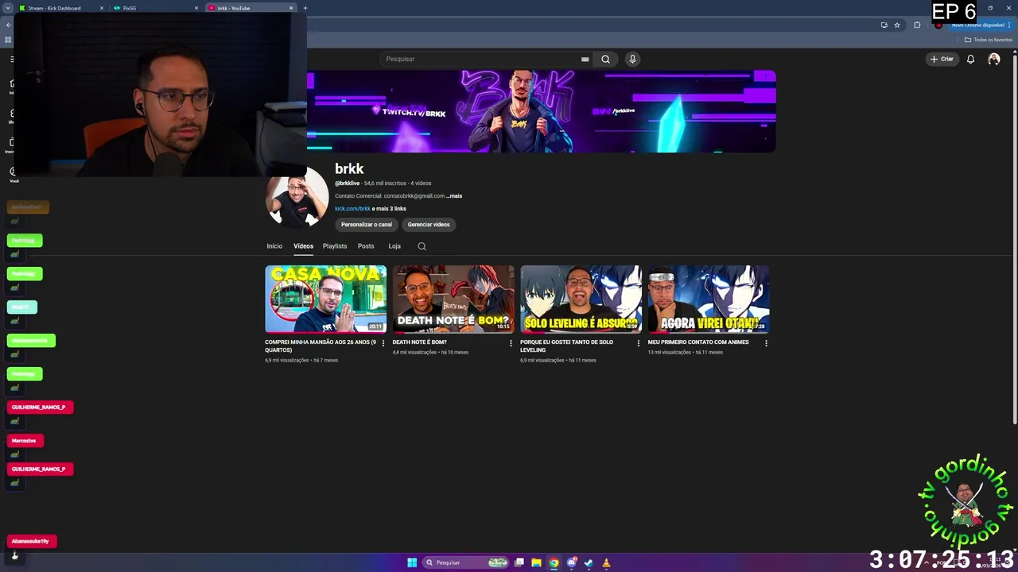1018x572 pixels.
Task: Click the Aizensosuke19y chat username
Action: click(x=30, y=541)
